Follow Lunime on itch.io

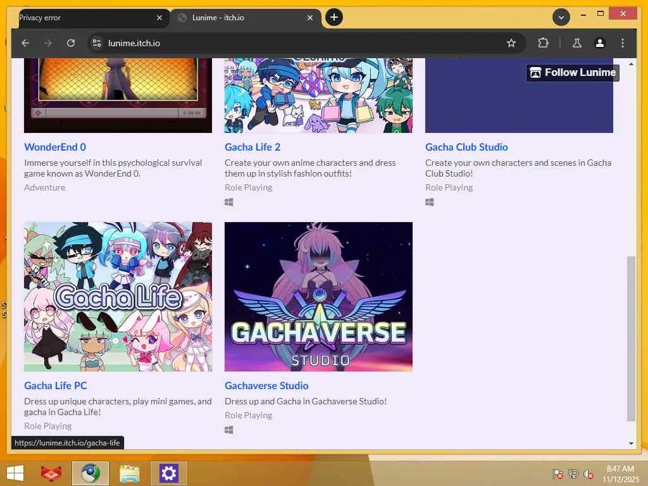(572, 73)
